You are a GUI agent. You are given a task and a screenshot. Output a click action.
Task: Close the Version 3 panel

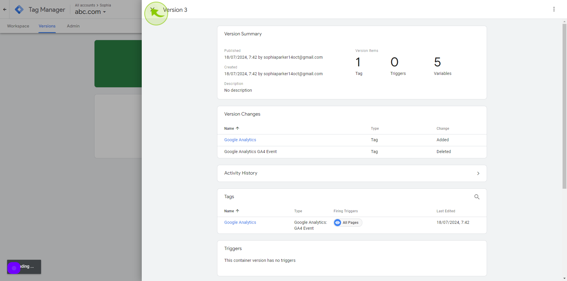152,9
